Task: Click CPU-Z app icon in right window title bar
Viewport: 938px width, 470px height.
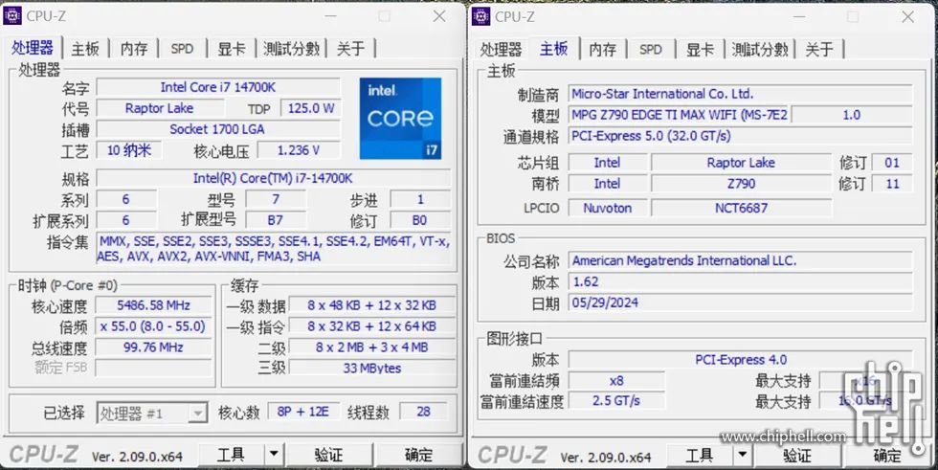Action: pos(480,16)
